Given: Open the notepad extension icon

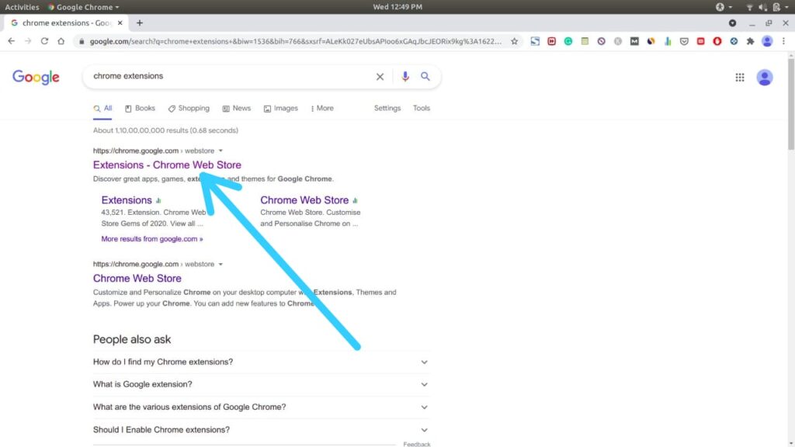Looking at the screenshot, I should [585, 42].
